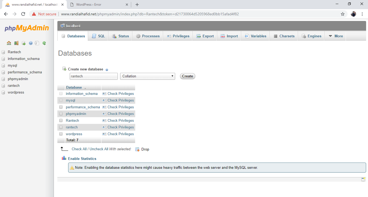368x197 pixels.
Task: Open the Charsets tab
Action: pyautogui.click(x=284, y=36)
